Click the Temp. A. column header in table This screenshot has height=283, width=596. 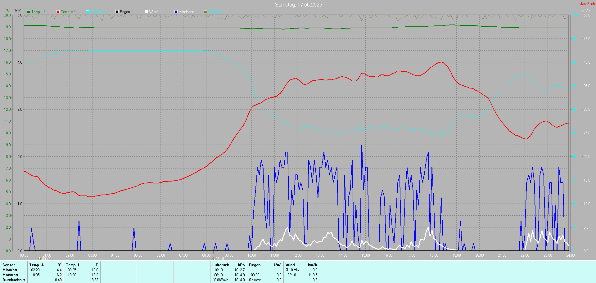coord(37,265)
